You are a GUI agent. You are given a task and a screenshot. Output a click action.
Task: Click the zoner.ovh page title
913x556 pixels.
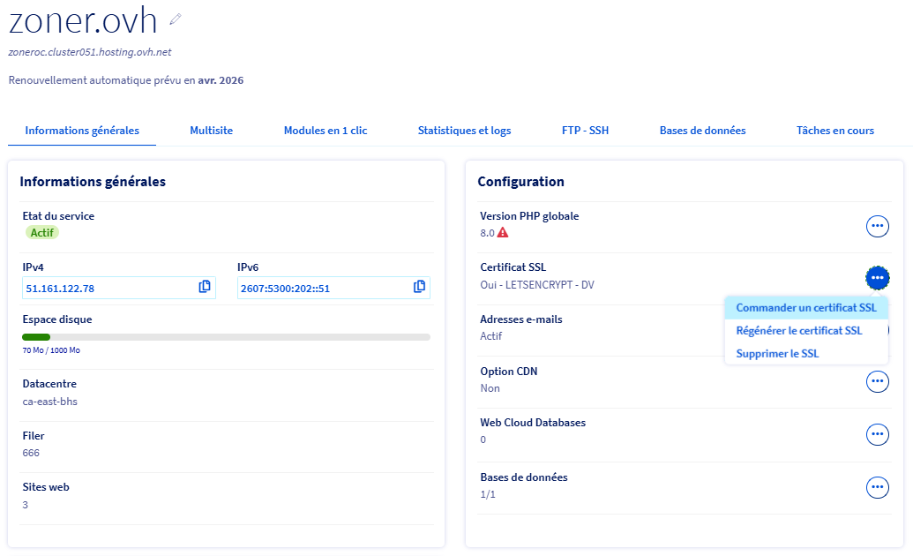(83, 20)
